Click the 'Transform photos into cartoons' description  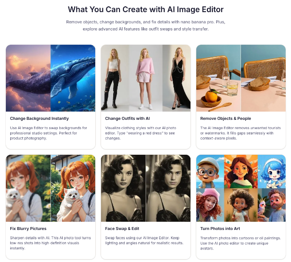(240, 243)
